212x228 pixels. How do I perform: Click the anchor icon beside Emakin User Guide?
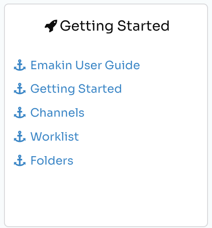[20, 65]
